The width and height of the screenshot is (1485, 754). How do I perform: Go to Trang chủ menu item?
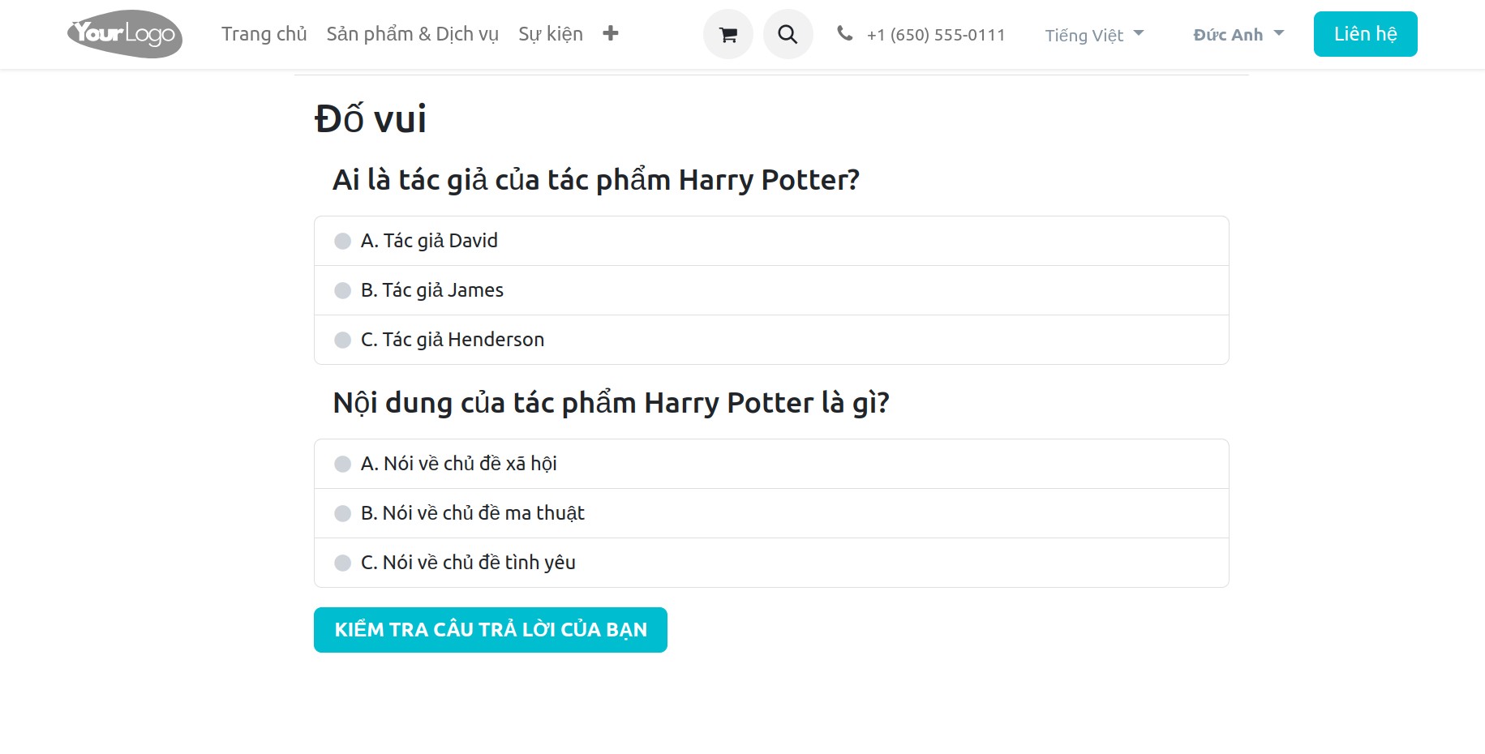264,34
